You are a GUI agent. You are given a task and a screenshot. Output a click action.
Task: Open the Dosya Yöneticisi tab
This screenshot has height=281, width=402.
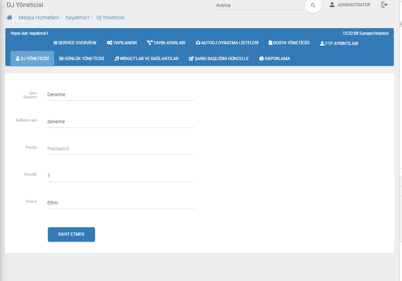tap(289, 43)
